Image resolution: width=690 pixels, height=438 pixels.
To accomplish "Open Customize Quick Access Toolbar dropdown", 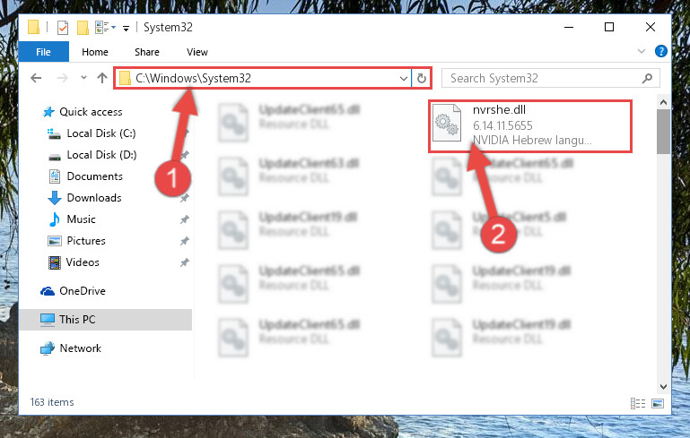I will 126,29.
